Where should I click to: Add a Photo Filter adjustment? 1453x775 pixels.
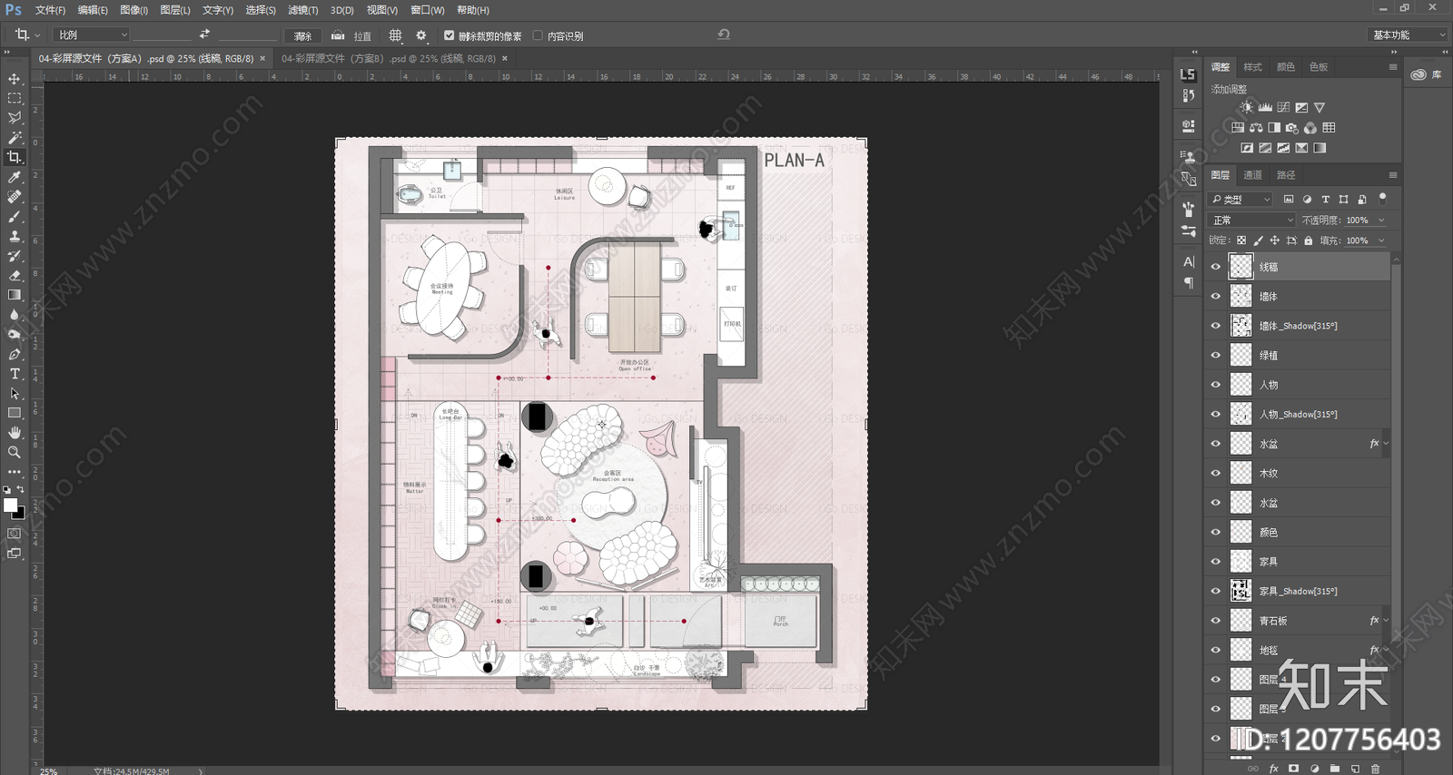coord(1292,128)
